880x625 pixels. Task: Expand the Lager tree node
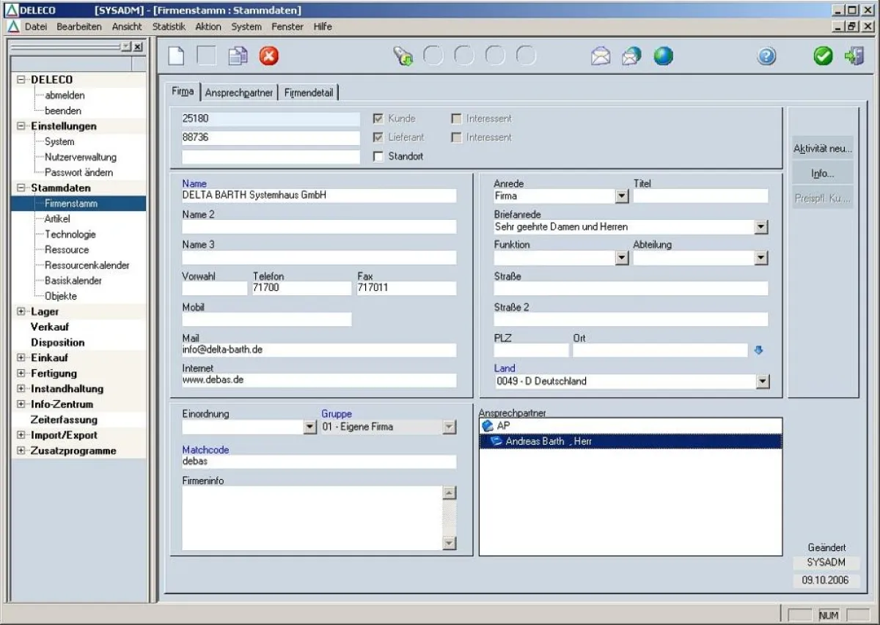[x=21, y=311]
